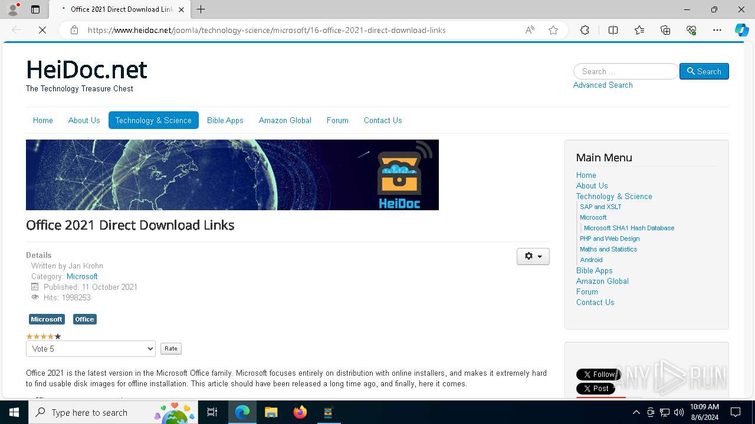Click the Rate button

click(171, 349)
